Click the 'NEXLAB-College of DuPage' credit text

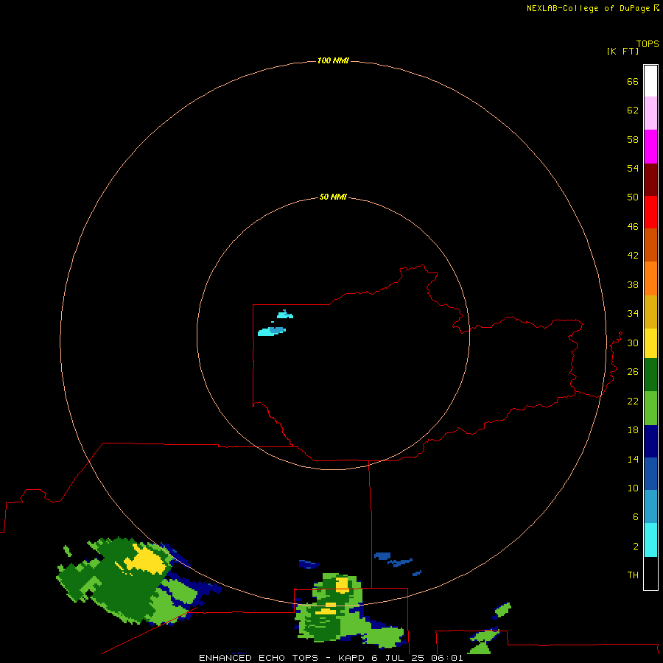coord(588,8)
